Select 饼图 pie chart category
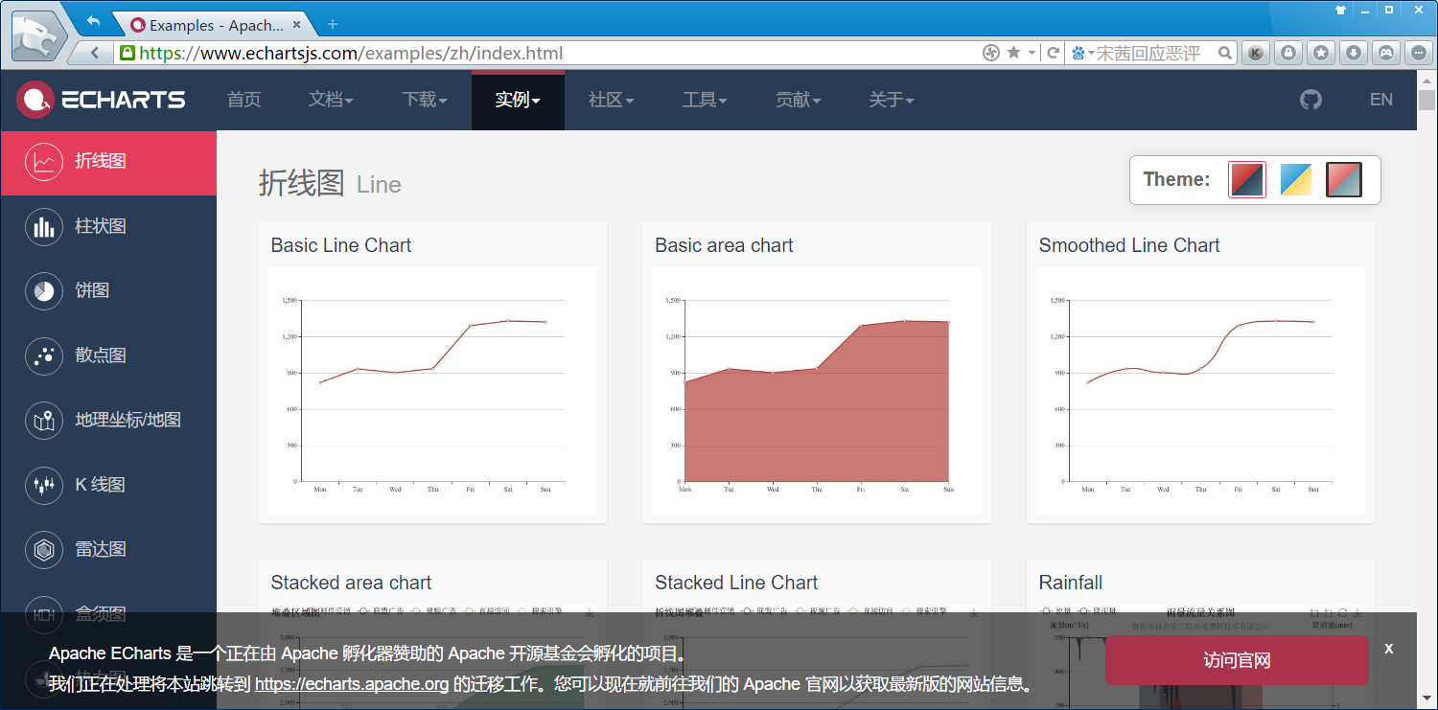The height and width of the screenshot is (710, 1438). point(108,291)
